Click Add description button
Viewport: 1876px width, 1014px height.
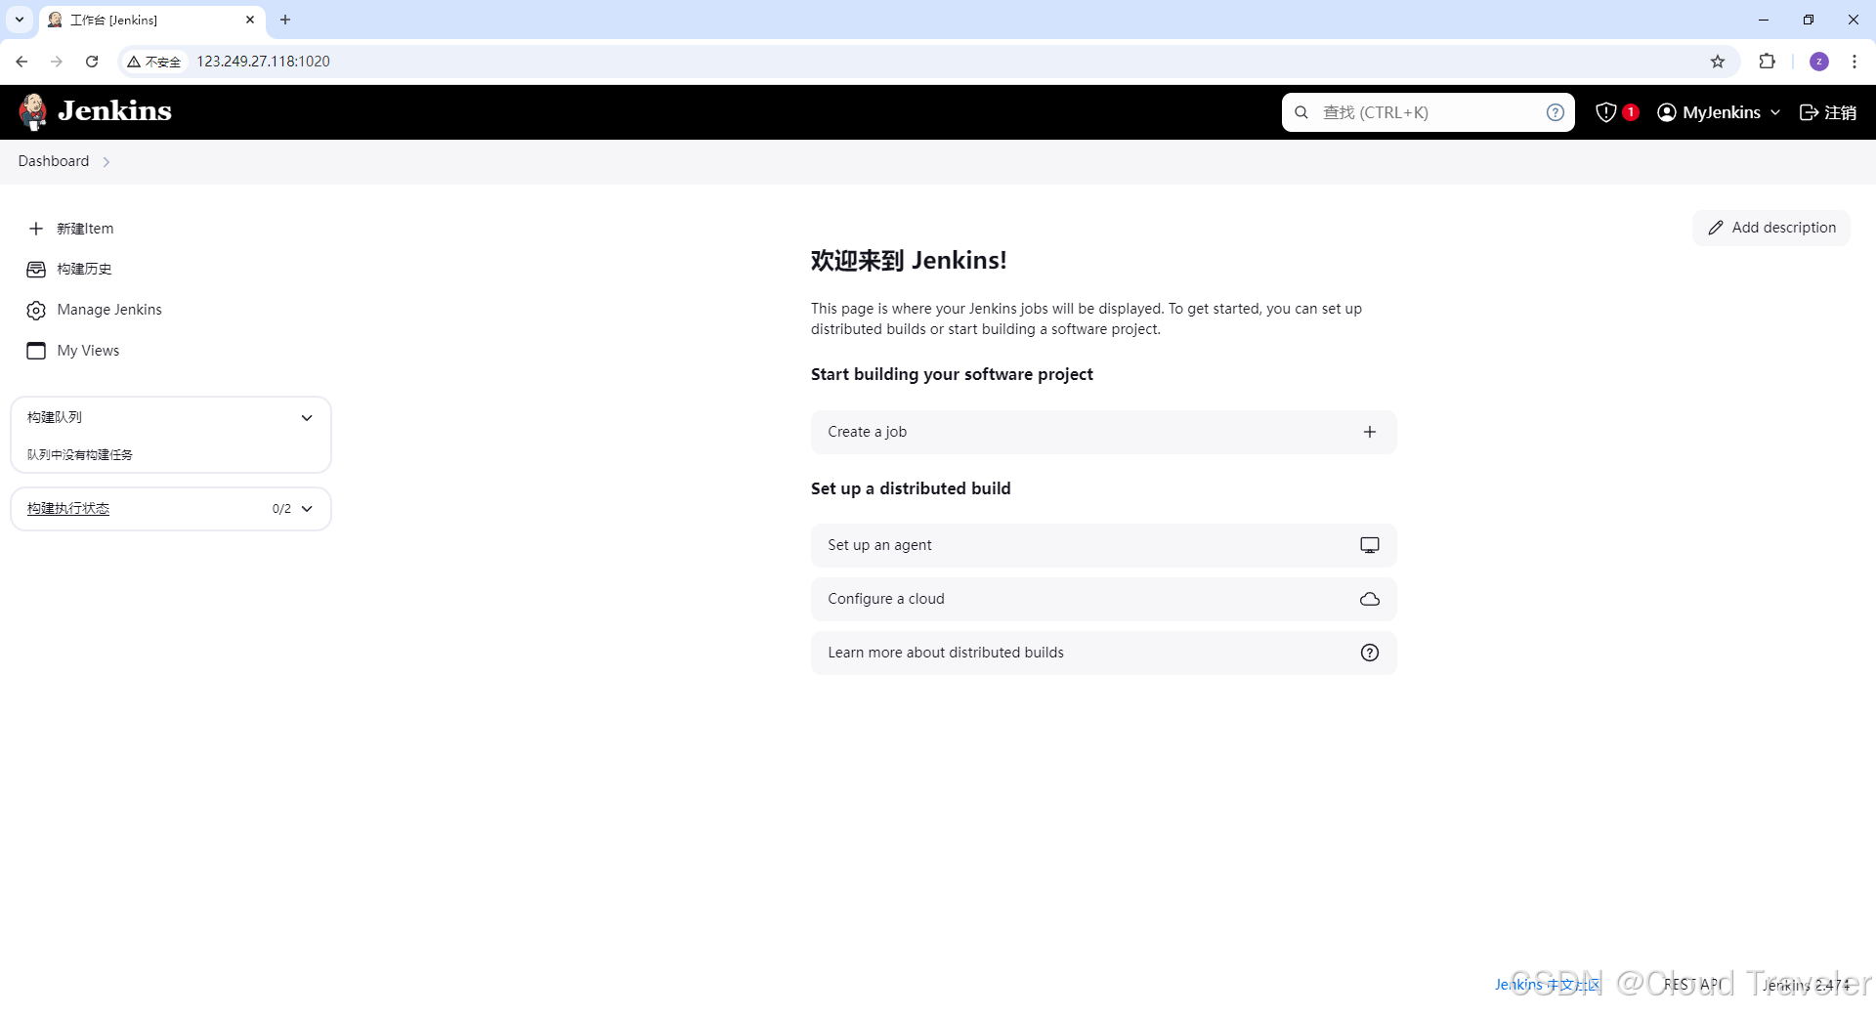point(1771,228)
